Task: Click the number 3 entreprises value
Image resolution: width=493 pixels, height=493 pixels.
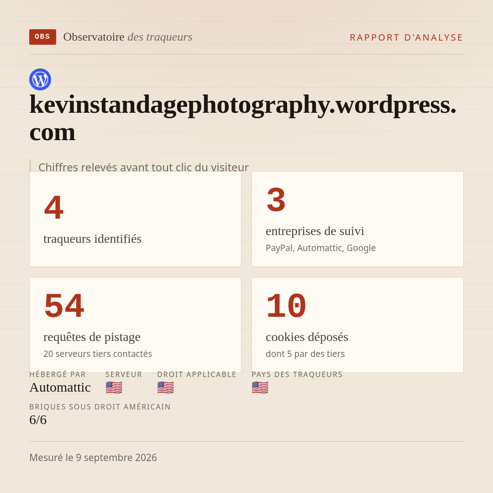Action: pyautogui.click(x=276, y=199)
